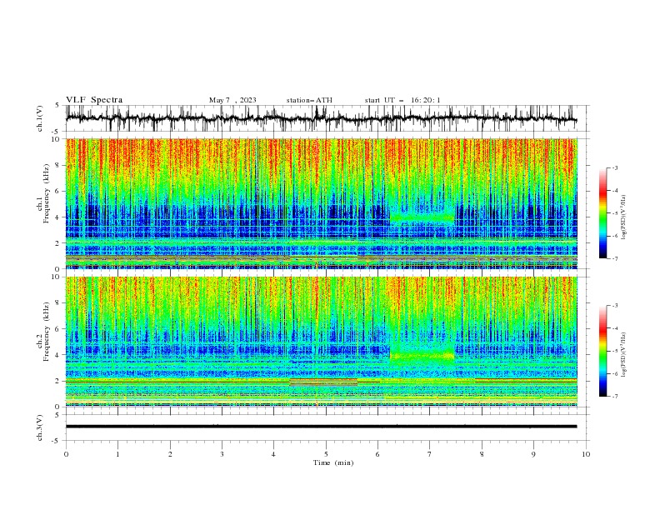Select the start UT 16:20:1 text
The height and width of the screenshot is (510, 660).
pyautogui.click(x=402, y=100)
